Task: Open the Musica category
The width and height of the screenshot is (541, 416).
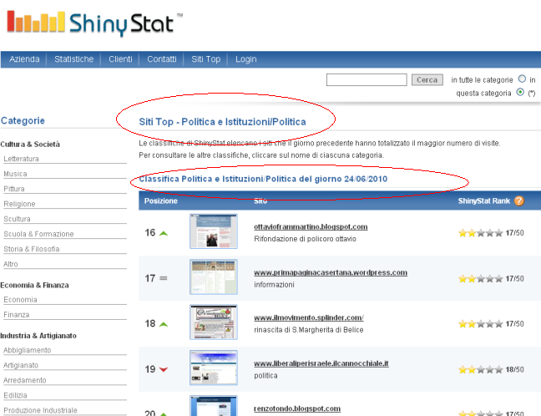Action: pyautogui.click(x=15, y=174)
